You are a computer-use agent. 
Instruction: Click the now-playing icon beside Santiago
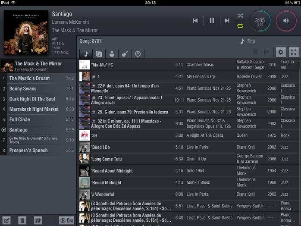point(3,130)
